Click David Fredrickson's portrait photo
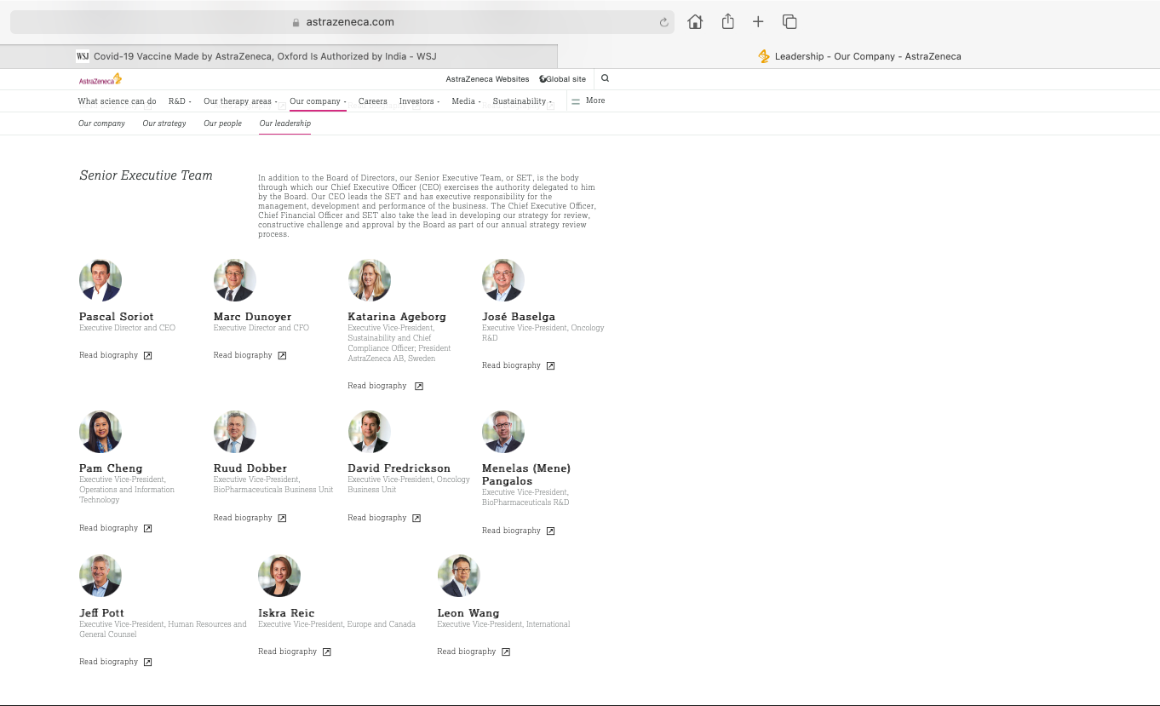Screen dimensions: 1160x706 [370, 432]
